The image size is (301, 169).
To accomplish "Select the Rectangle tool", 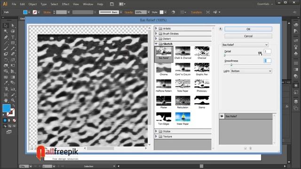I will point(13,43).
